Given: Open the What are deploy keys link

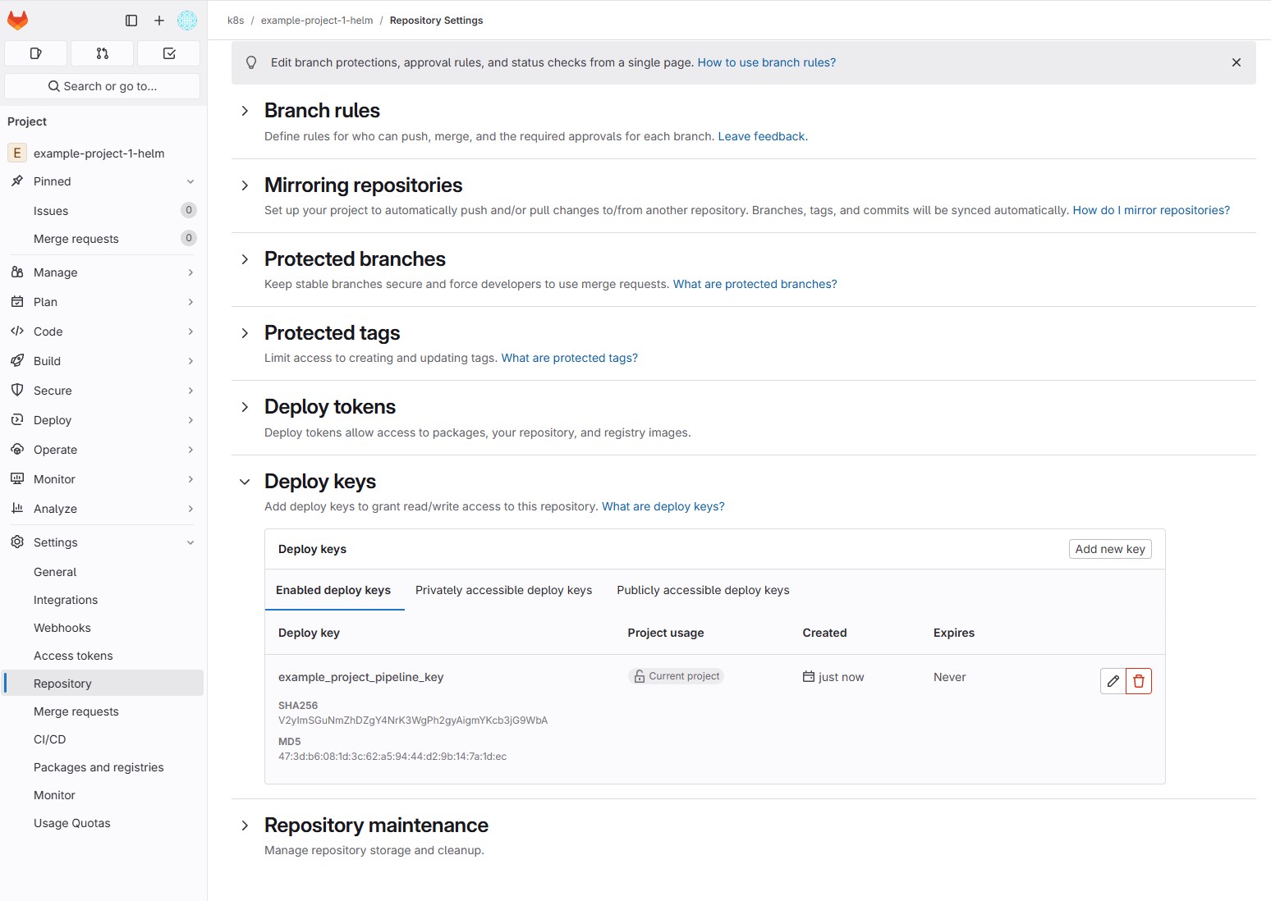Looking at the screenshot, I should [x=663, y=506].
